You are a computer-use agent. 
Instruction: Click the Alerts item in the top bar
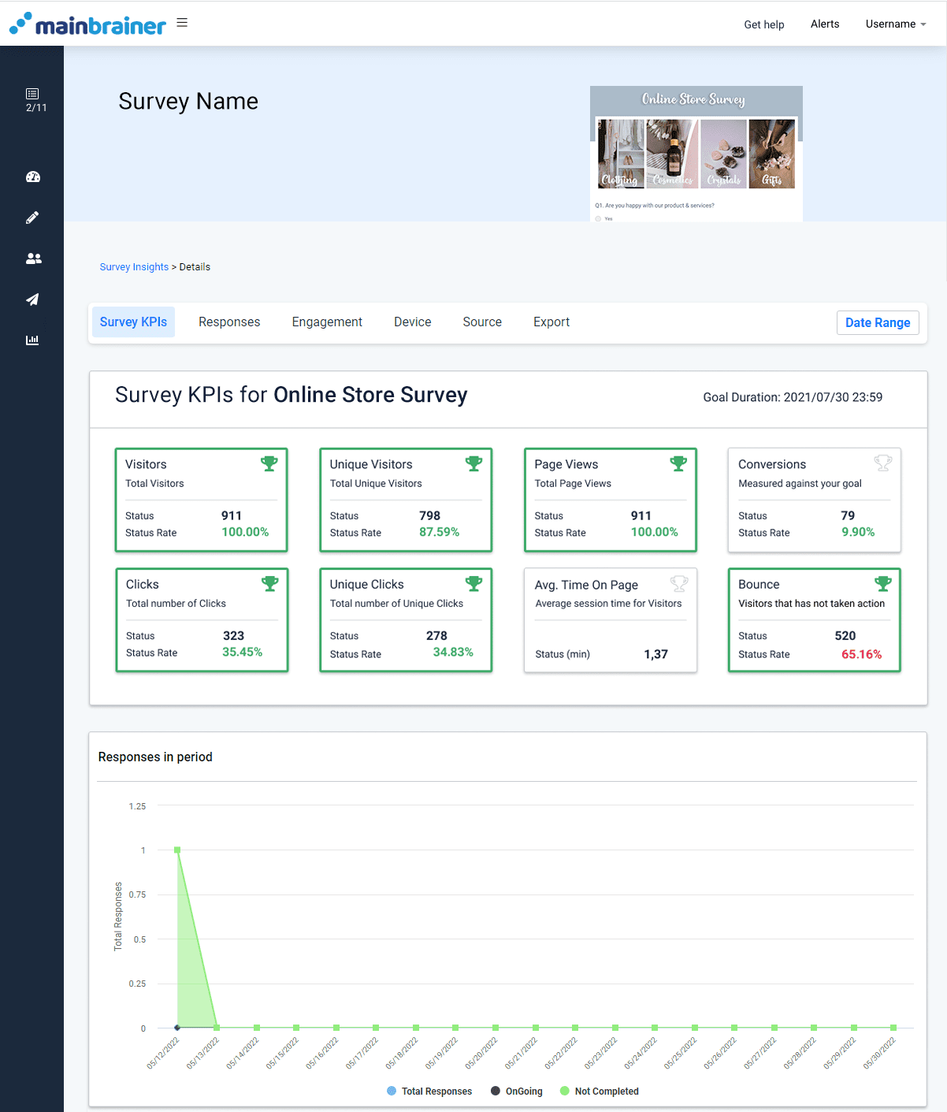pos(824,24)
